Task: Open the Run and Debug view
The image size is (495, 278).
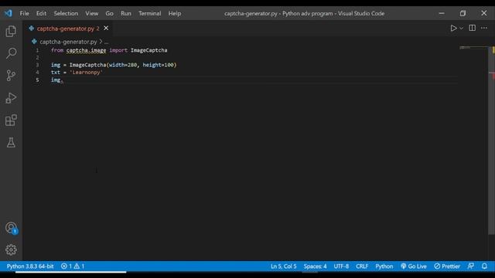Action: (x=11, y=98)
